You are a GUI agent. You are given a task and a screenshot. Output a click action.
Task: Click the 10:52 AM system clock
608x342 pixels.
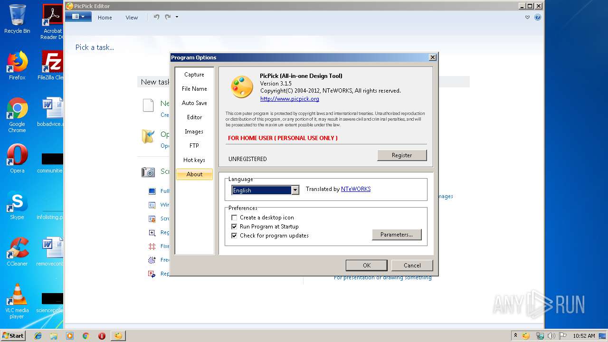coord(584,336)
